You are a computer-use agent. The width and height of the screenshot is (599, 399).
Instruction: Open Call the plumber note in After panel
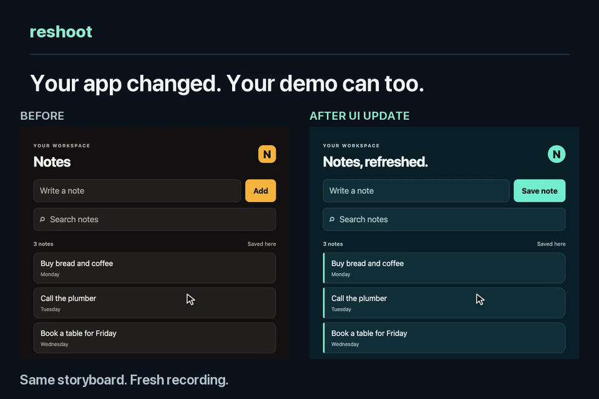pos(444,303)
